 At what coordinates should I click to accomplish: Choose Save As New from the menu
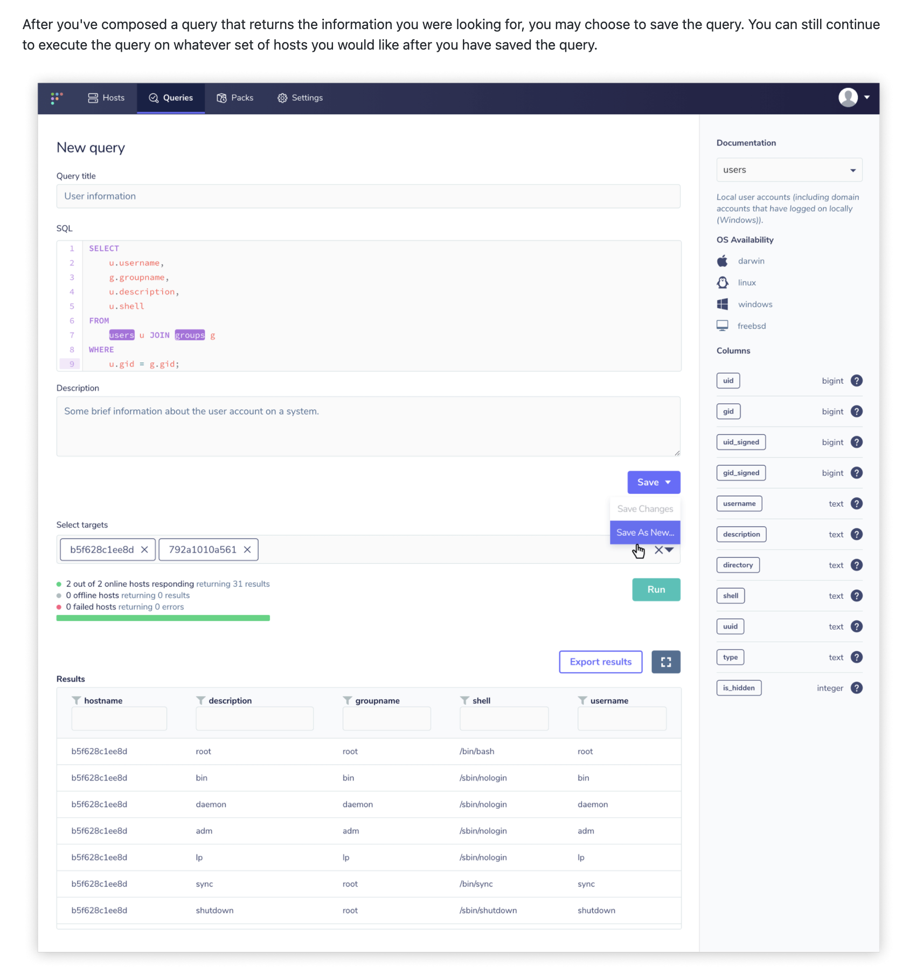pos(645,533)
